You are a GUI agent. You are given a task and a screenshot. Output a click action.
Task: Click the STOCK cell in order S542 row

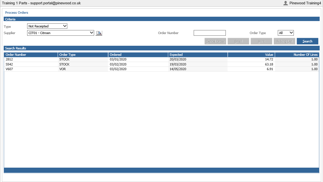[83, 64]
